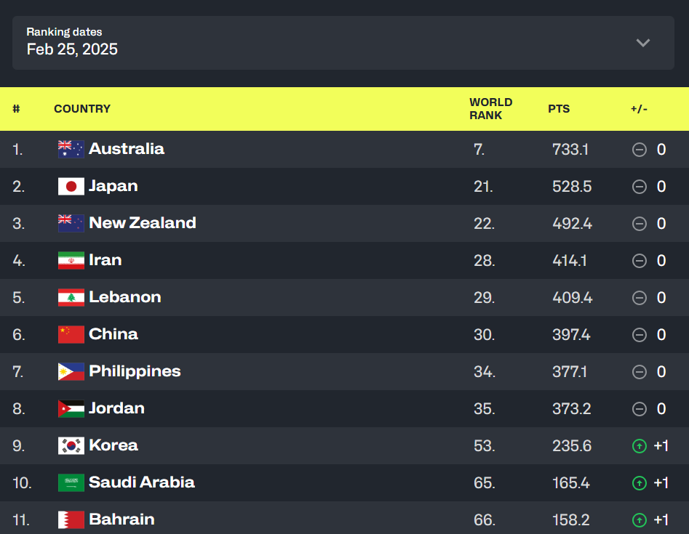
Task: Click the Feb 25, 2025 date text
Action: pyautogui.click(x=72, y=49)
